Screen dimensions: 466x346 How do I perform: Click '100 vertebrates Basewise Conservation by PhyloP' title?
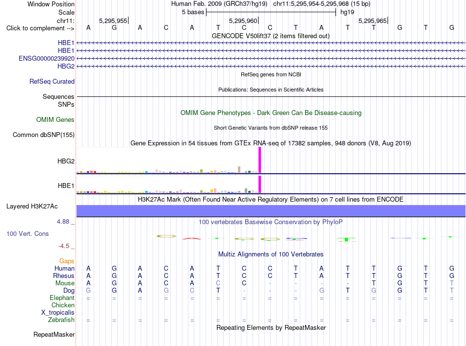pyautogui.click(x=271, y=222)
